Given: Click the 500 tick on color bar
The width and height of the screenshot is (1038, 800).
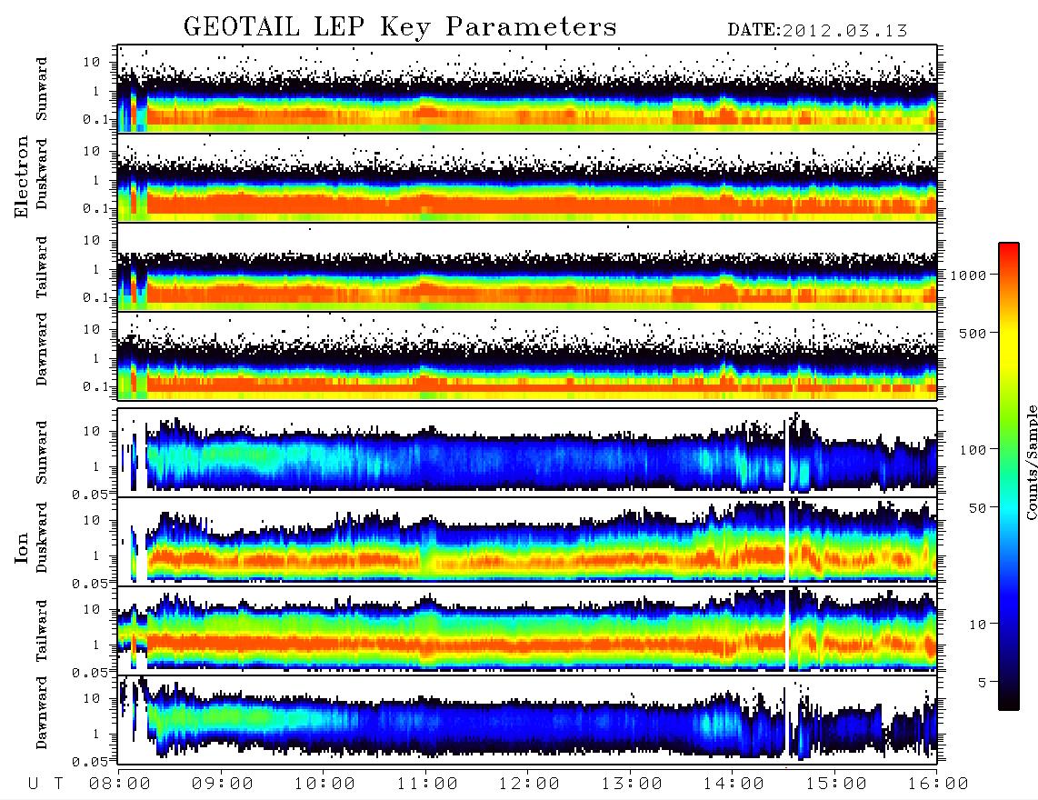Looking at the screenshot, I should coord(973,333).
